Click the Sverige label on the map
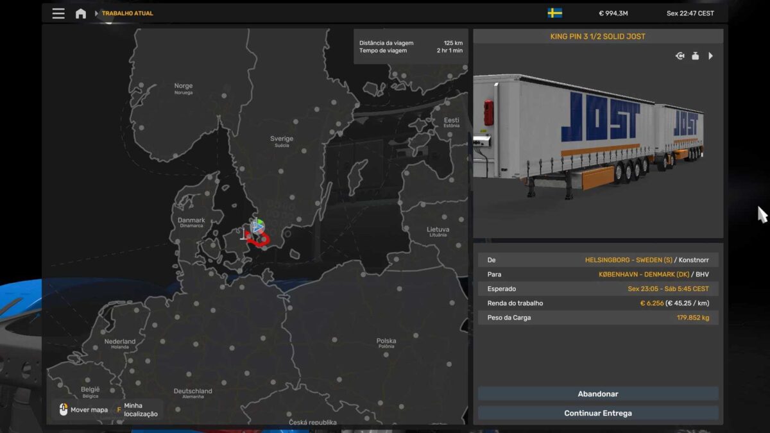Screen dimensions: 770x433 tap(281, 139)
